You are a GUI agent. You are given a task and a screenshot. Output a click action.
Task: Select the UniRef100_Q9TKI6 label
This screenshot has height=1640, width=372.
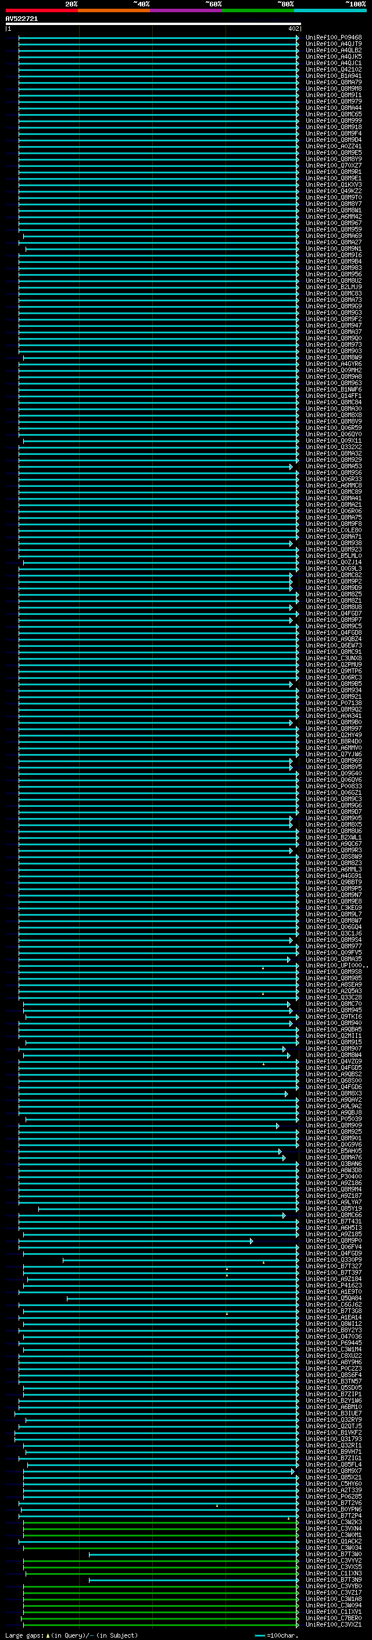(x=334, y=1017)
